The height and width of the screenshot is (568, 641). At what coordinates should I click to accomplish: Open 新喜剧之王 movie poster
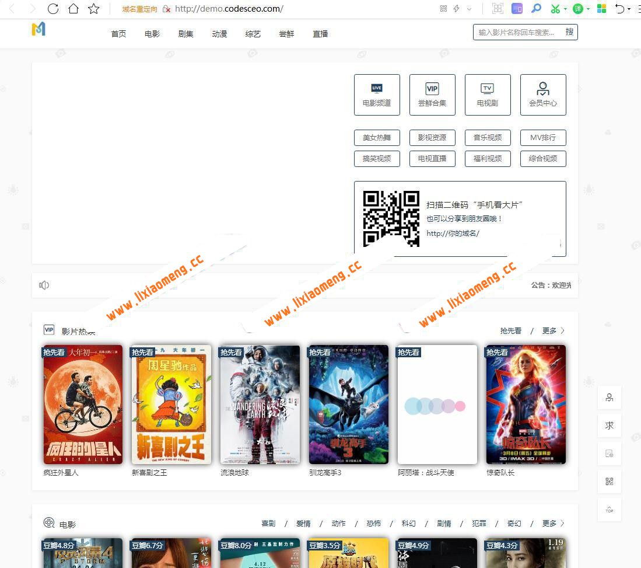[171, 405]
